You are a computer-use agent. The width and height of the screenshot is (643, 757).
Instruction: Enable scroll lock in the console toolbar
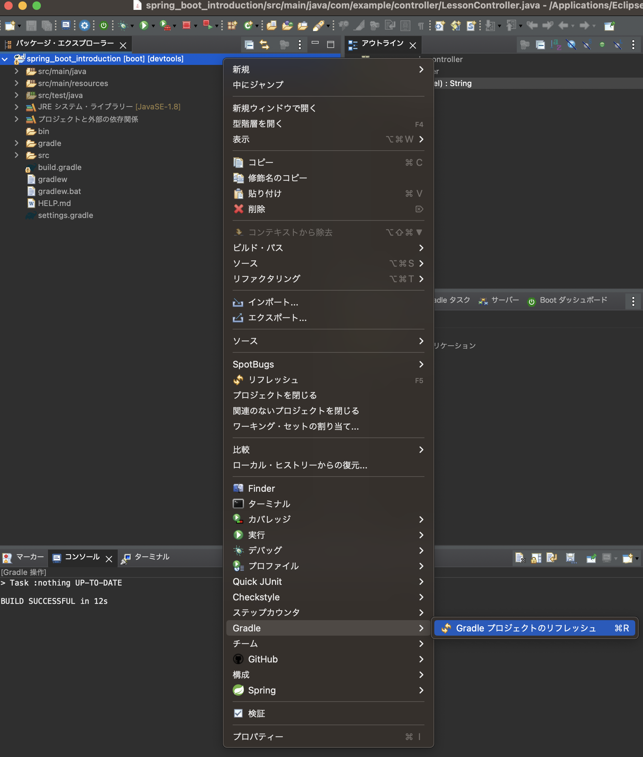point(536,558)
